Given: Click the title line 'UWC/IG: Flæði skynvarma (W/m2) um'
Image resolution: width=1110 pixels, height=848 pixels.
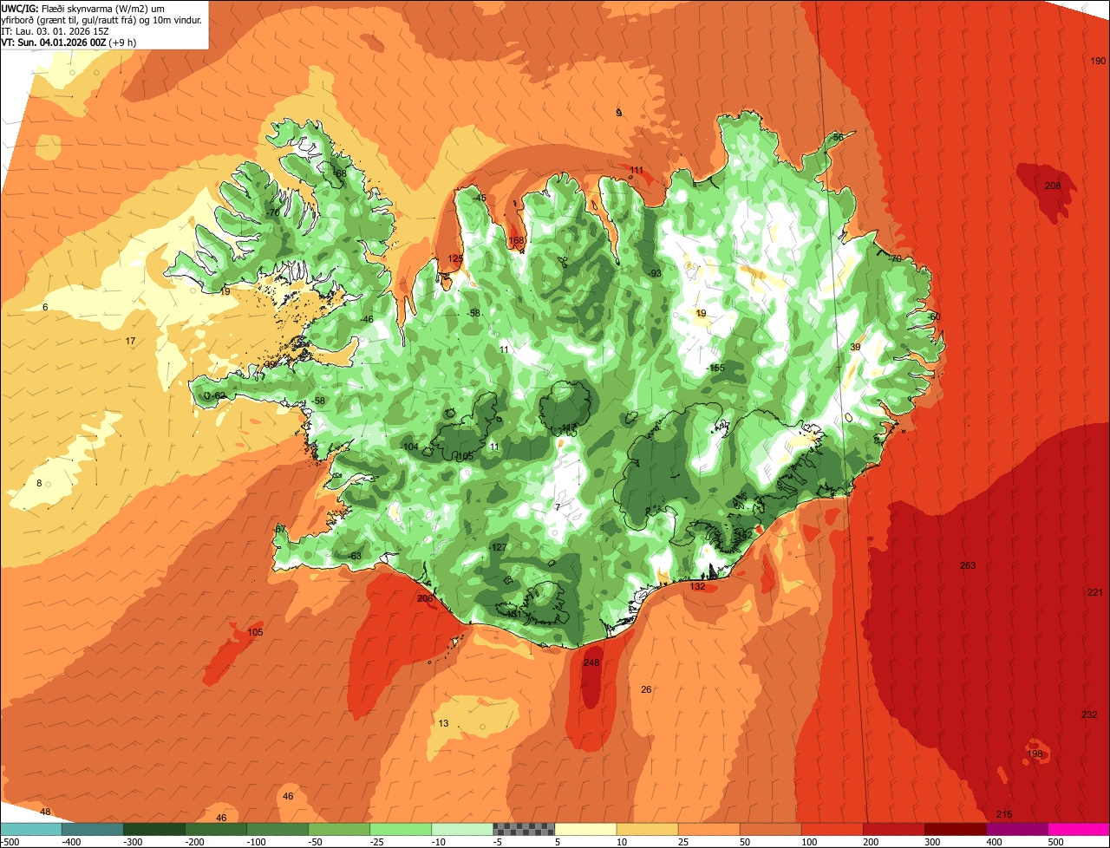Looking at the screenshot, I should (x=83, y=8).
